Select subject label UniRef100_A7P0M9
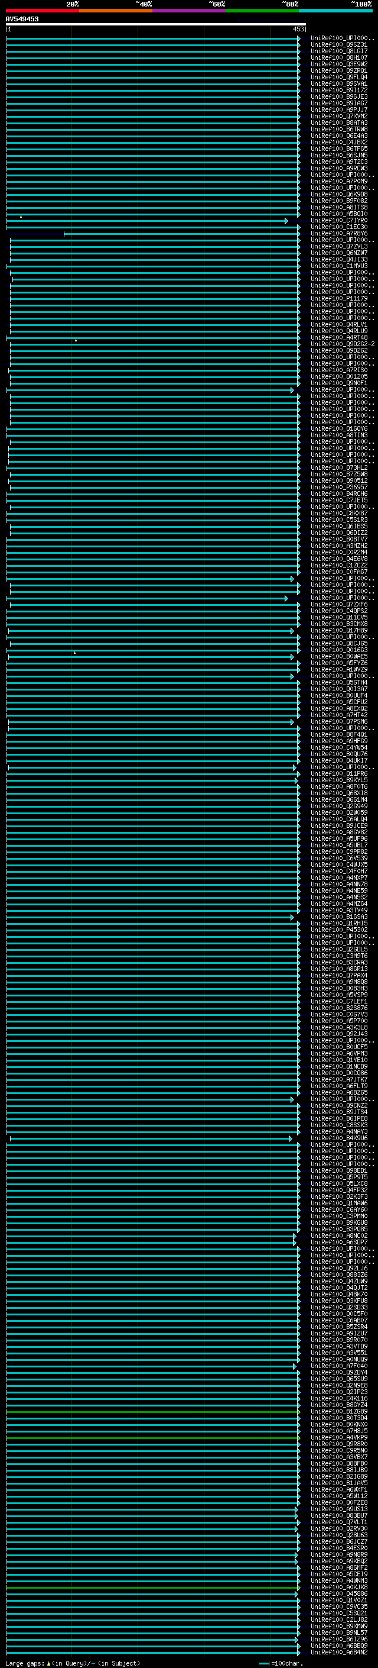 click(339, 181)
